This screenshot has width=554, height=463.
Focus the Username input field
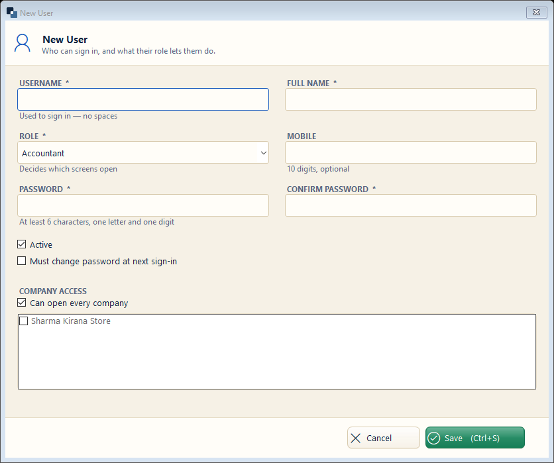pyautogui.click(x=143, y=99)
